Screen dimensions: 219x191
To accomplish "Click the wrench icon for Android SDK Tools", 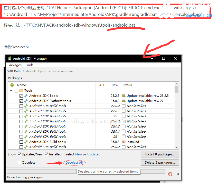I will (26, 96).
